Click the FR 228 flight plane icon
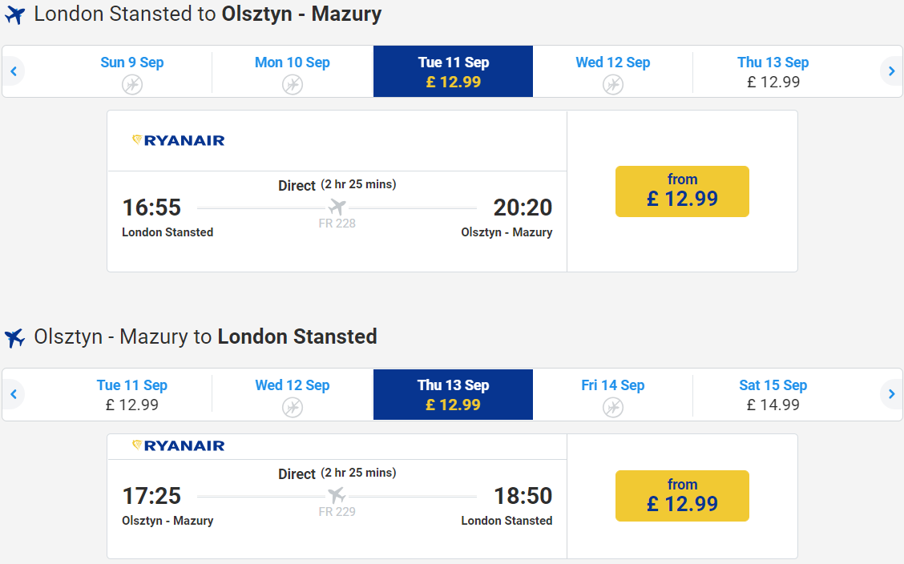The height and width of the screenshot is (564, 904). click(x=337, y=206)
